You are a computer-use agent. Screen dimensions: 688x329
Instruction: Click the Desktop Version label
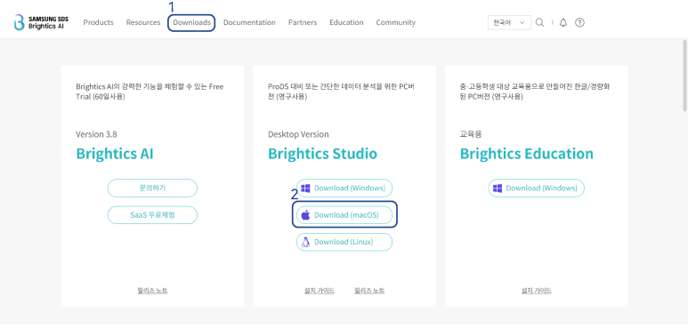[298, 134]
